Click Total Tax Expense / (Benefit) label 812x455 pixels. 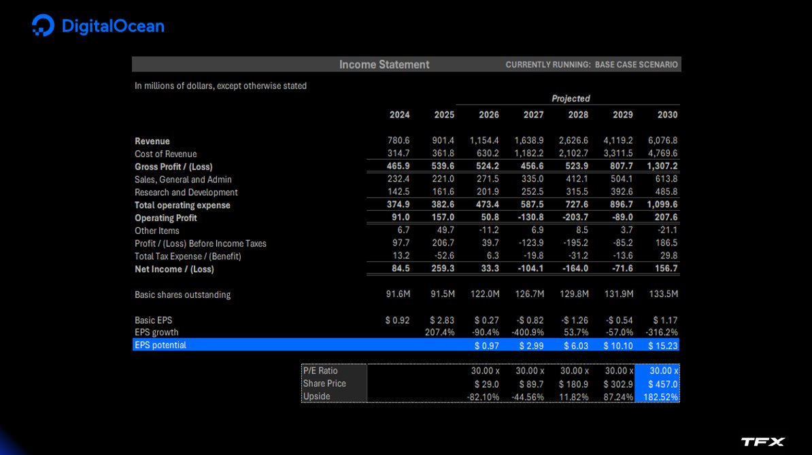188,256
